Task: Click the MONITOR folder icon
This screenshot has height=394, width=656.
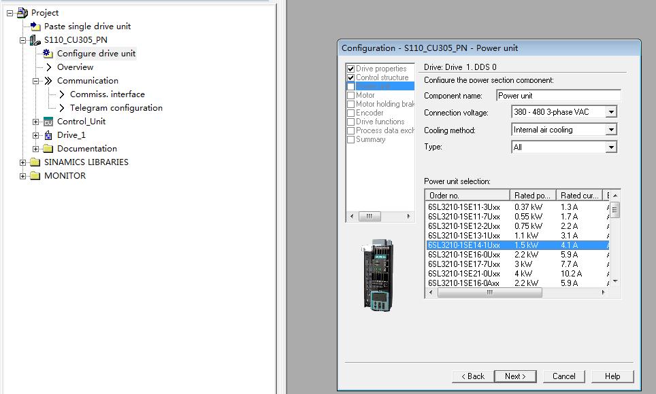Action: coord(35,176)
